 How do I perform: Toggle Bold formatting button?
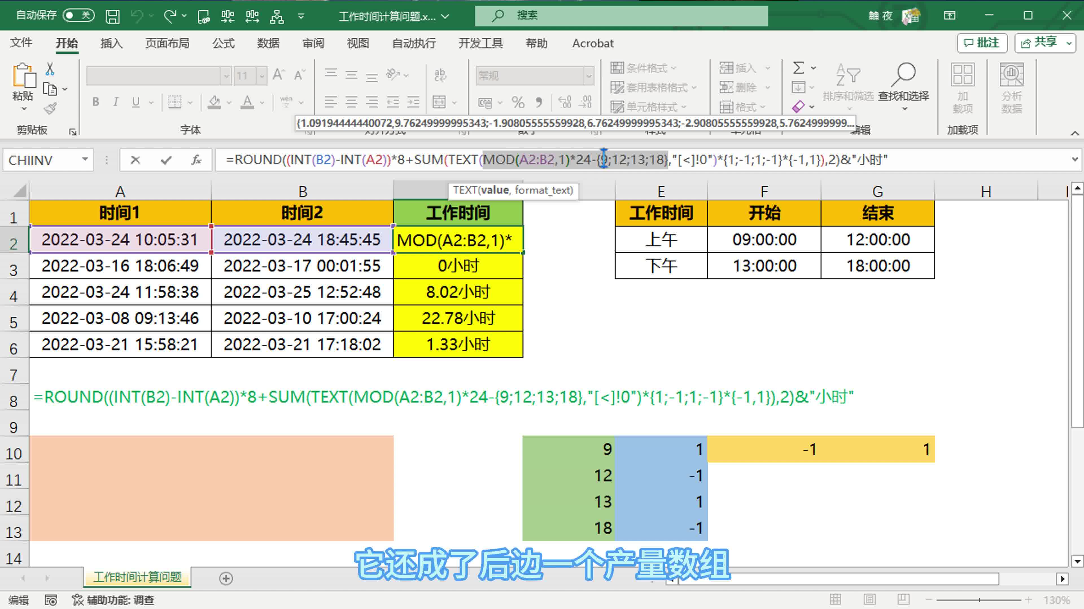[96, 102]
